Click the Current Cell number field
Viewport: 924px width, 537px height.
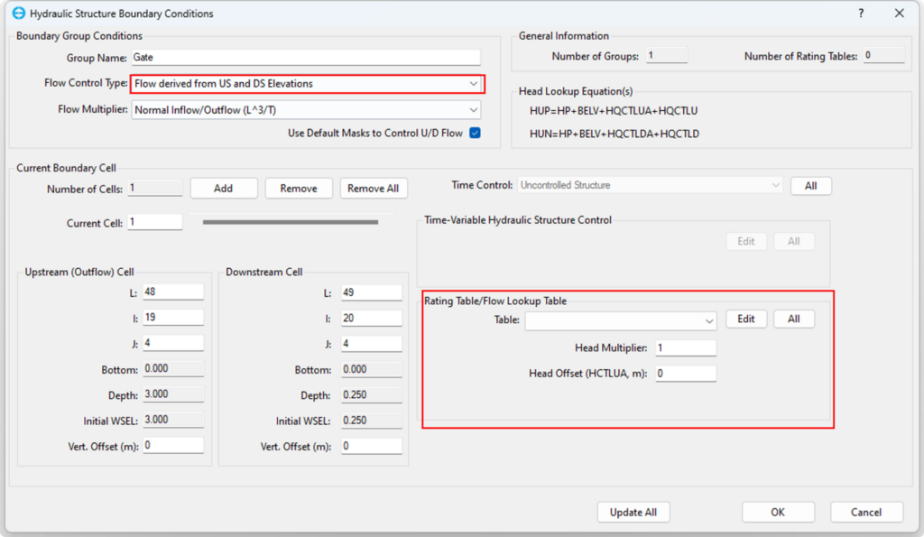click(x=155, y=222)
